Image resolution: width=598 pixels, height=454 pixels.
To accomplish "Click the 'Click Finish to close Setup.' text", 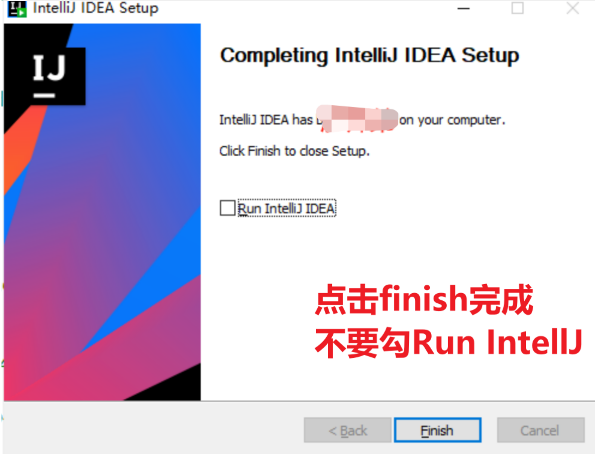I will click(x=294, y=151).
